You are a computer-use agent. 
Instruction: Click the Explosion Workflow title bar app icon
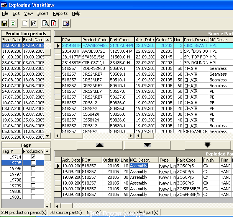click(4, 5)
